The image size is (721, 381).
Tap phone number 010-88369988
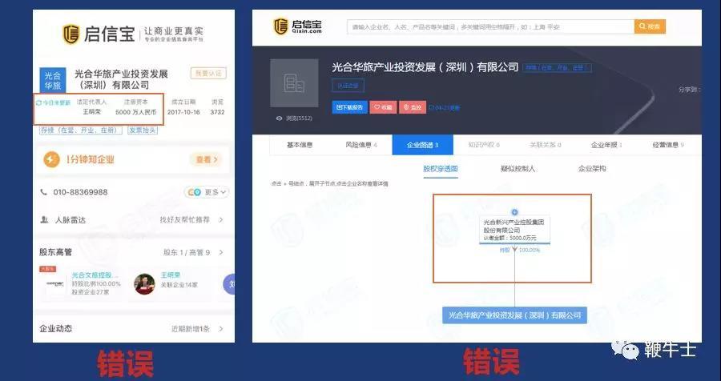(80, 192)
